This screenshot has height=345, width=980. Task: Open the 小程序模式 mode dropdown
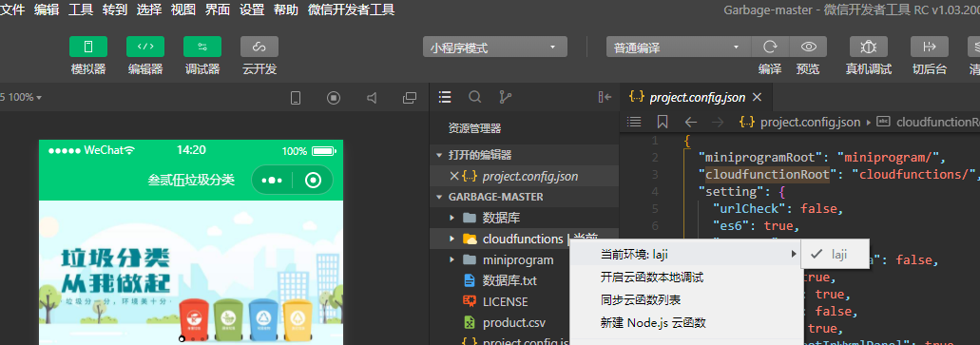pos(495,48)
